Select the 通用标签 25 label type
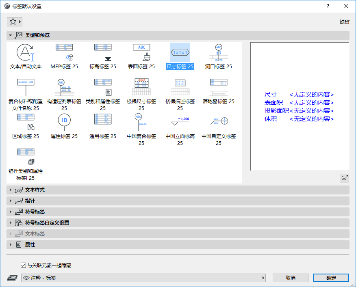The height and width of the screenshot is (287, 356). pos(103,126)
